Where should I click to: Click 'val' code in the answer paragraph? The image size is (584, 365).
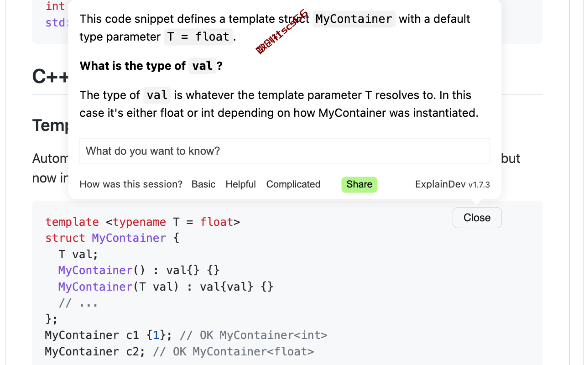(x=157, y=95)
